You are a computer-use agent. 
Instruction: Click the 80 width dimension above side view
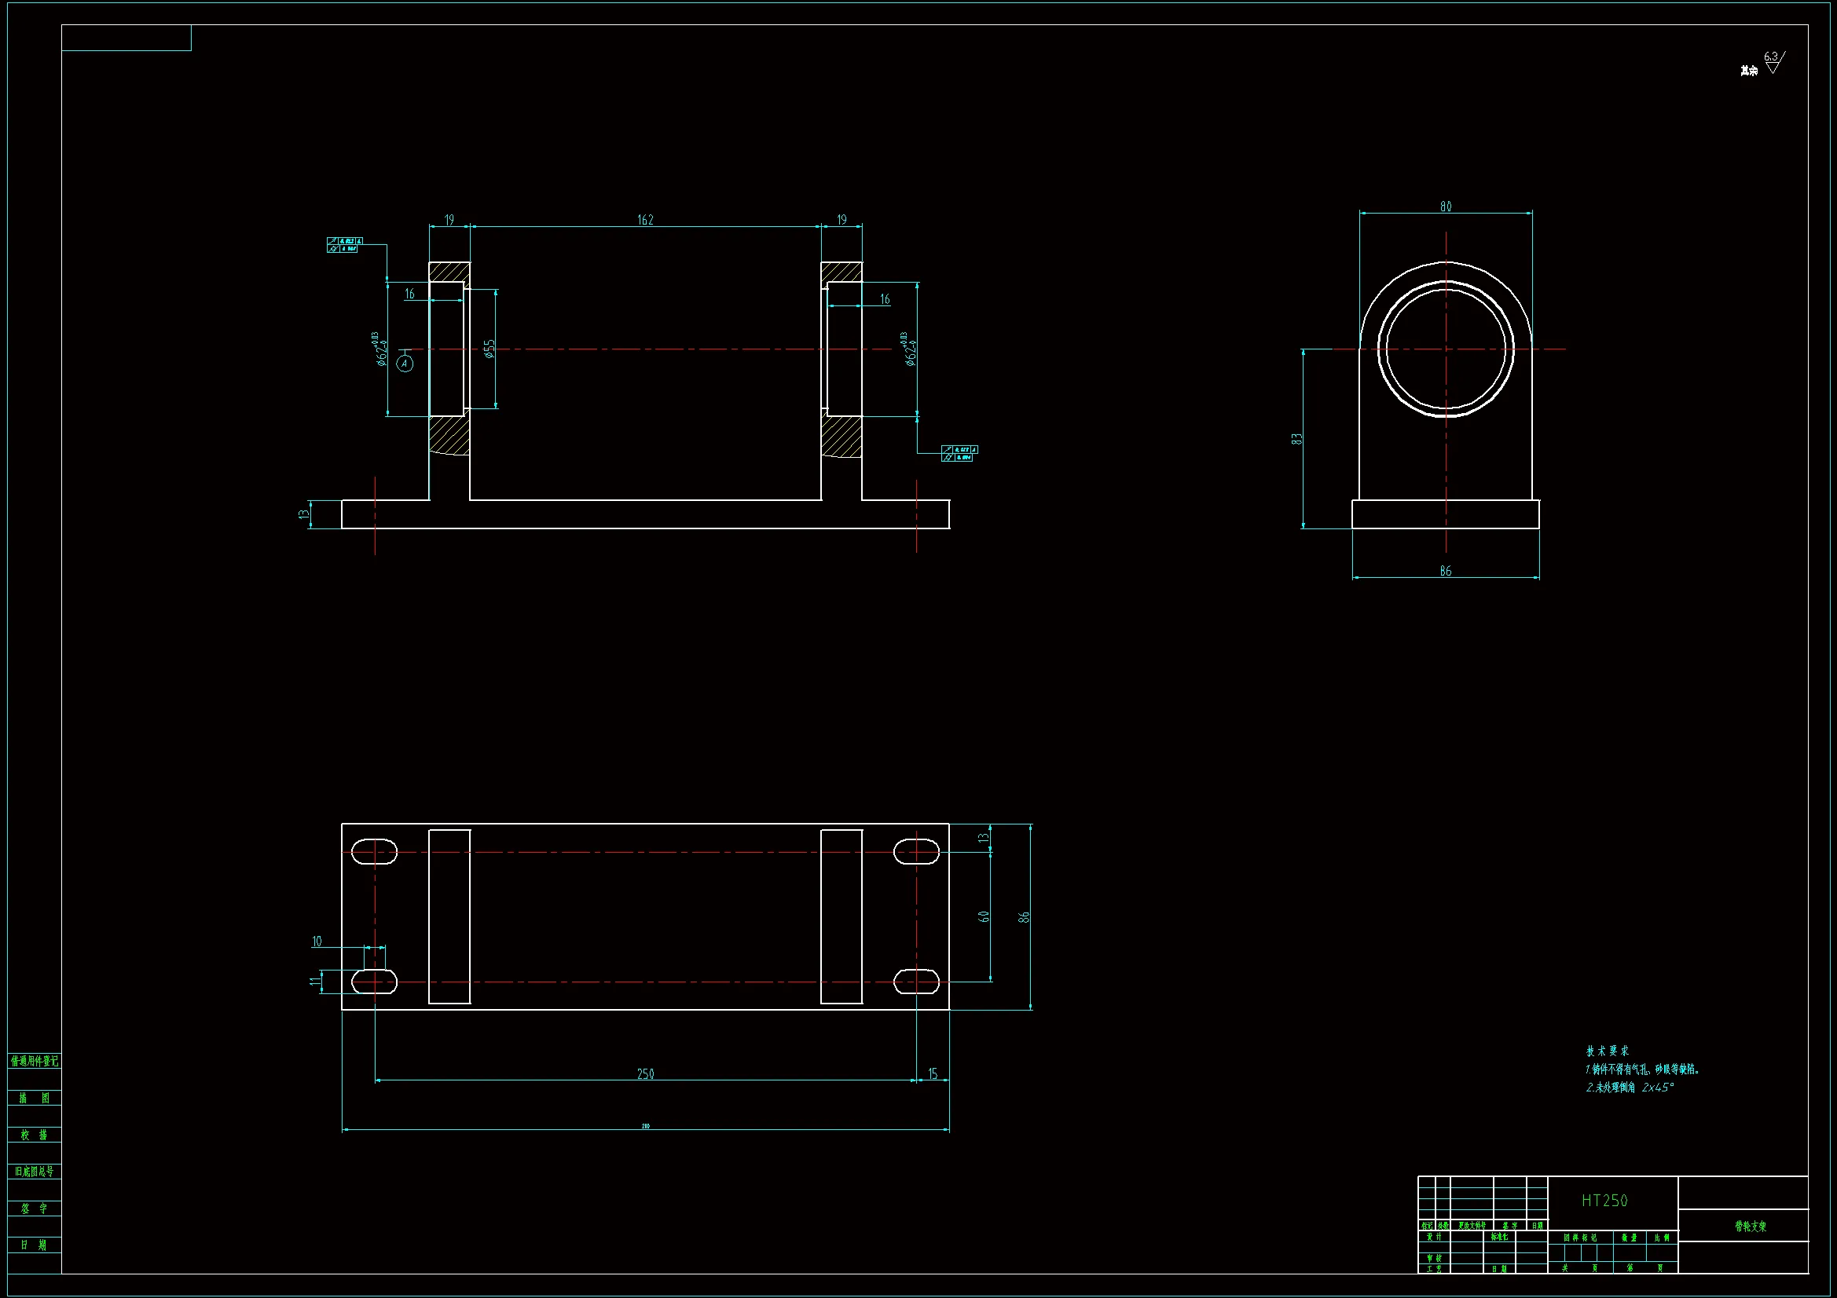(1446, 207)
